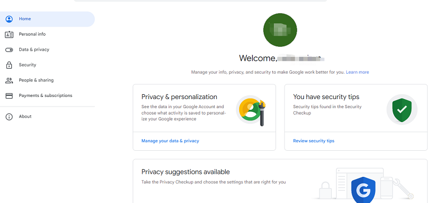This screenshot has width=428, height=203.
Task: Click the People & sharing icon
Action: click(x=9, y=80)
